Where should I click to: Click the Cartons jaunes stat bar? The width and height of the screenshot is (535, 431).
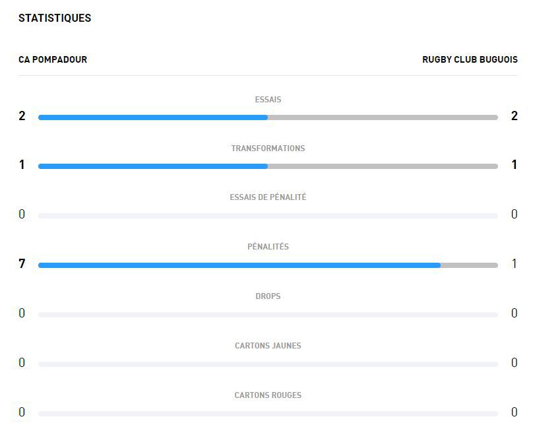click(x=268, y=364)
